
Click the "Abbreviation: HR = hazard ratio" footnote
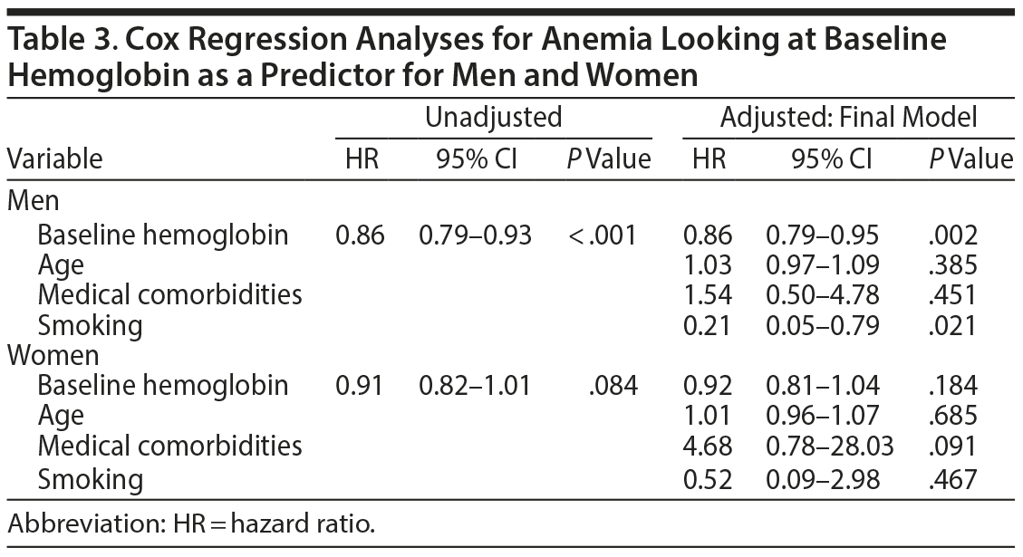click(x=190, y=524)
